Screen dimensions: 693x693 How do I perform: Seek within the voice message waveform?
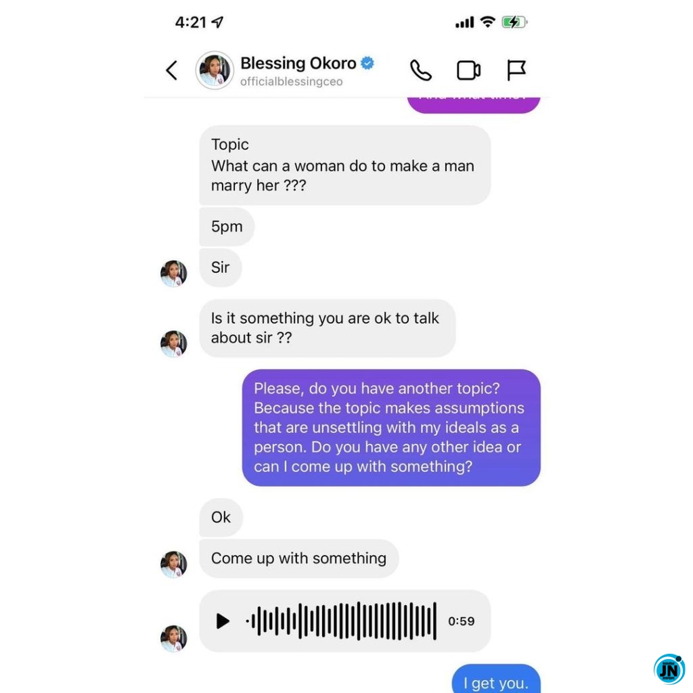(x=341, y=621)
